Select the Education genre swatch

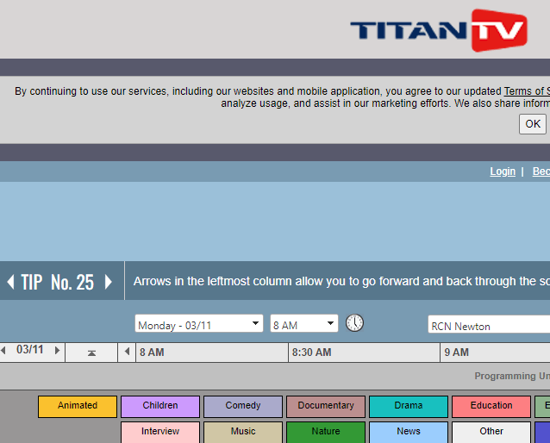[491, 407]
